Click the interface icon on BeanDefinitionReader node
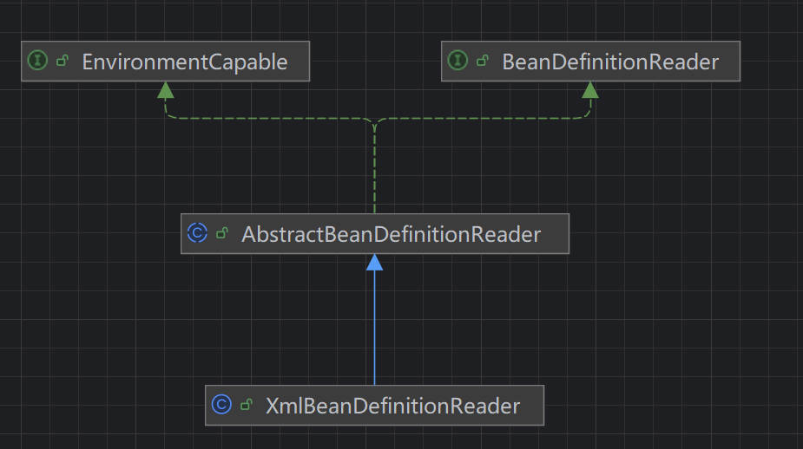Viewport: 803px width, 449px height. 457,61
